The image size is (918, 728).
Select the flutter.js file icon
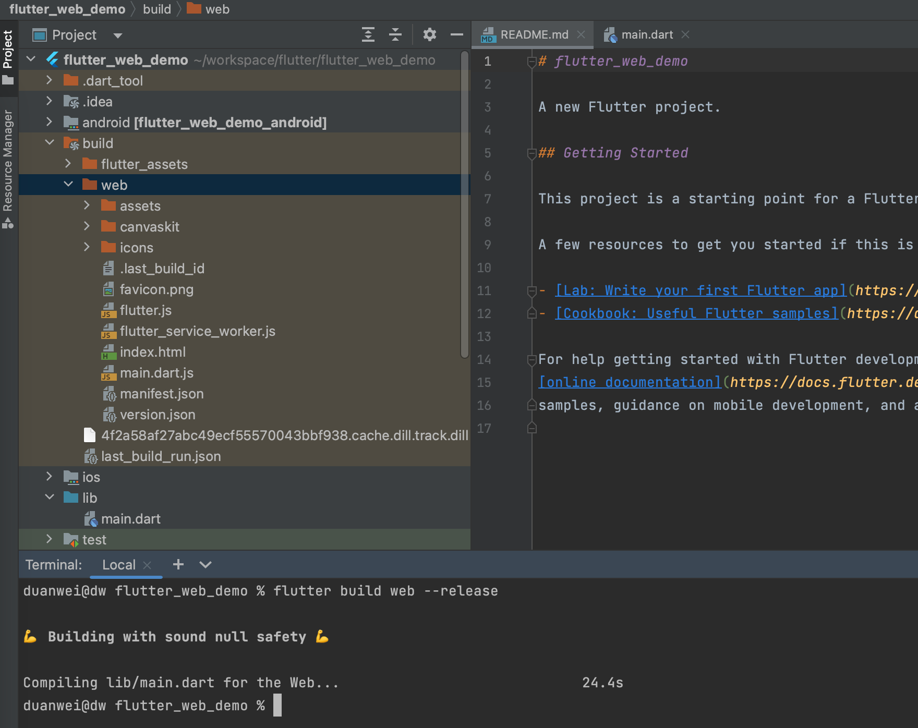(108, 310)
